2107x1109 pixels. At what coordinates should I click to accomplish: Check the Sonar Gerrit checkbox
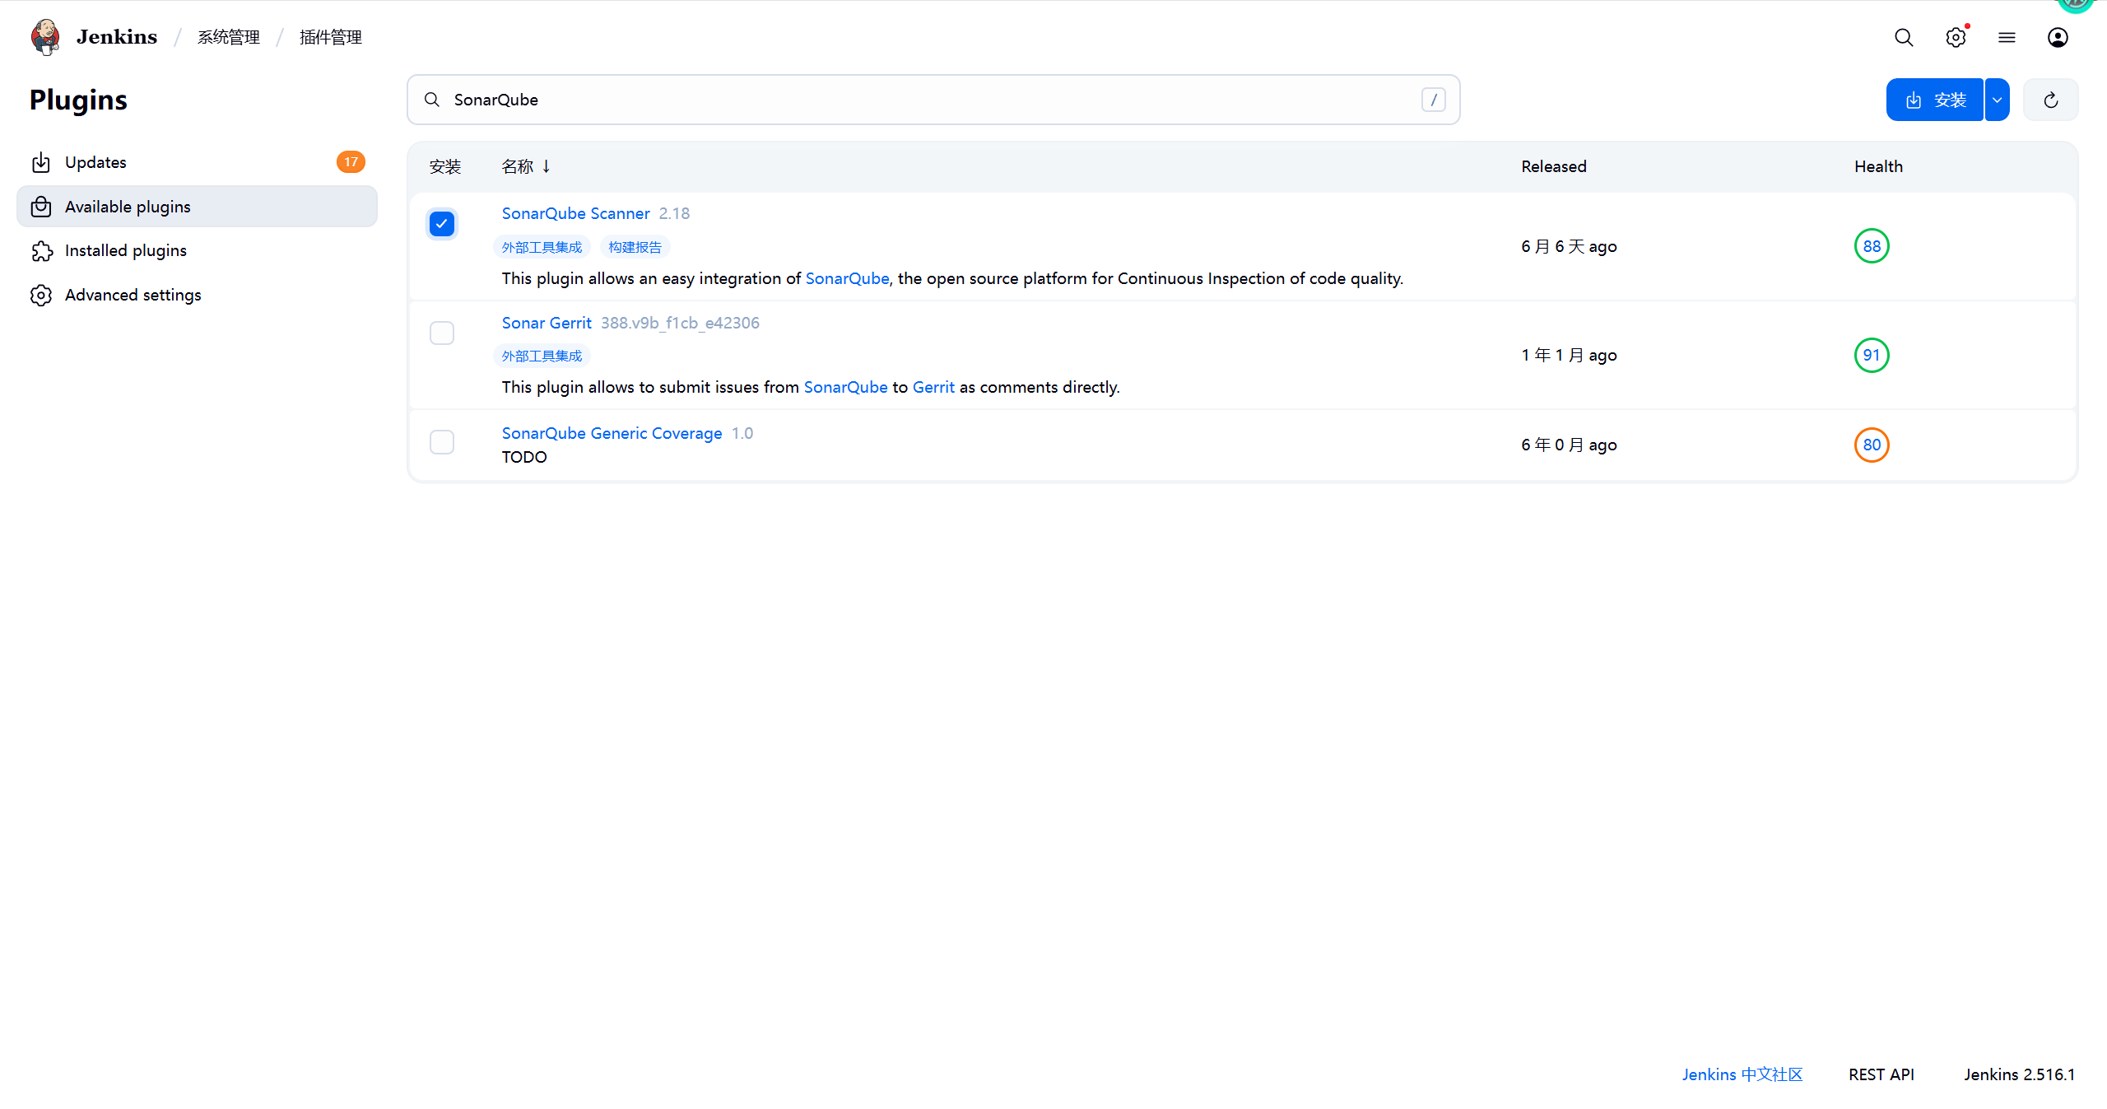(442, 333)
